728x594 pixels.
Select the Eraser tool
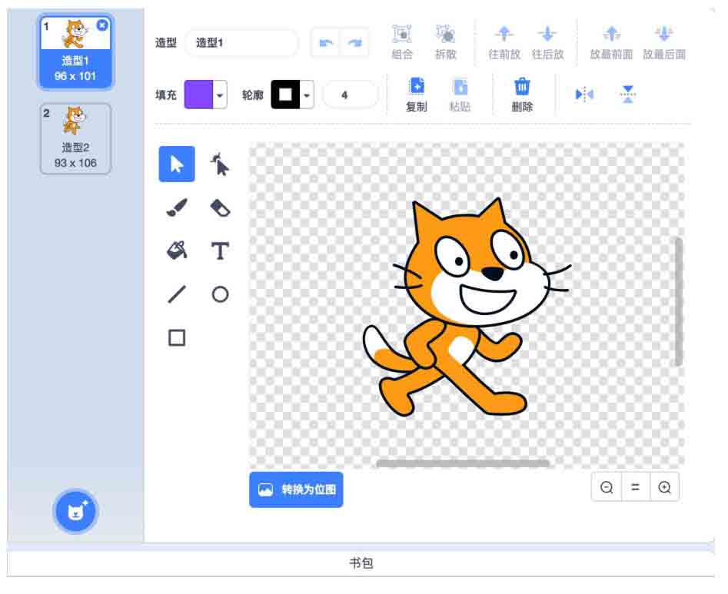point(220,207)
